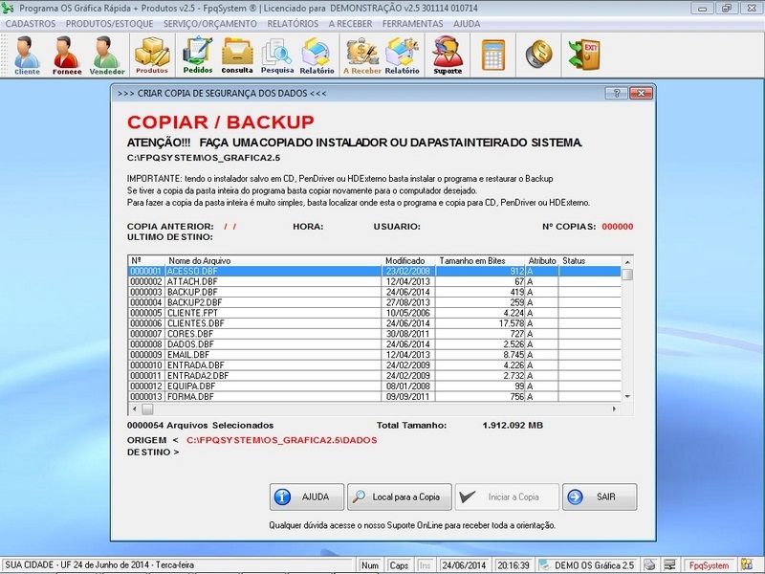This screenshot has height=574, width=765.
Task: Click the file list scroll up arrow
Action: [627, 261]
